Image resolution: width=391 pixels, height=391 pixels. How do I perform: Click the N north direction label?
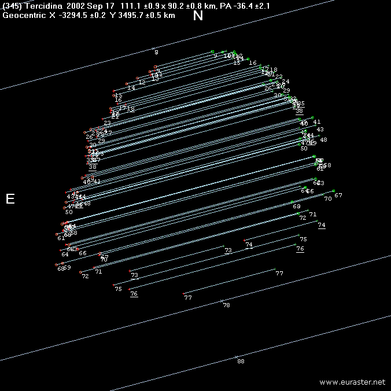[x=198, y=16]
